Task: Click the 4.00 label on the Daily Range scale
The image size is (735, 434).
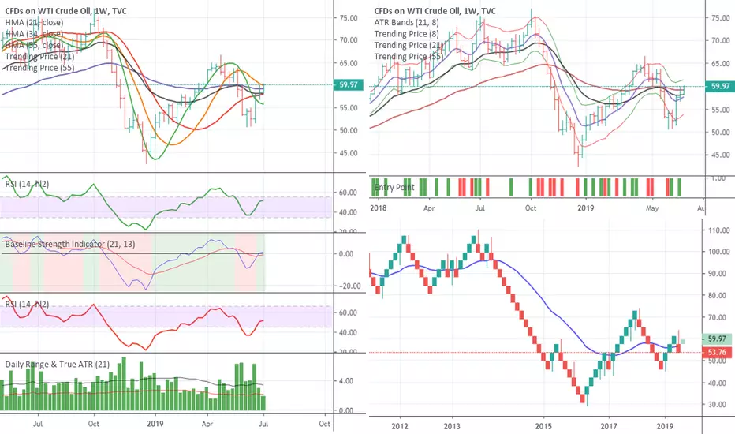Action: 346,381
